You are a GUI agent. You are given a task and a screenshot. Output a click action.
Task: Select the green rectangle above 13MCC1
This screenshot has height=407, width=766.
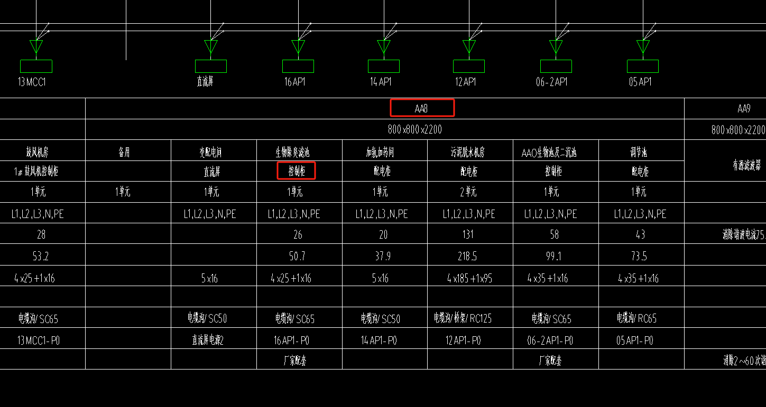coord(36,66)
